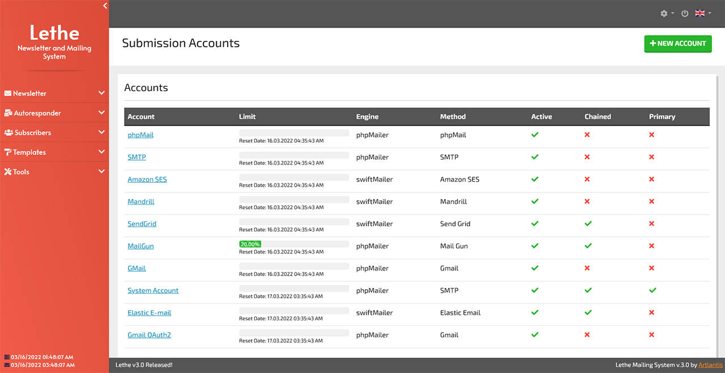
Task: Collapse the sidebar with the top arrow
Action: 105,6
